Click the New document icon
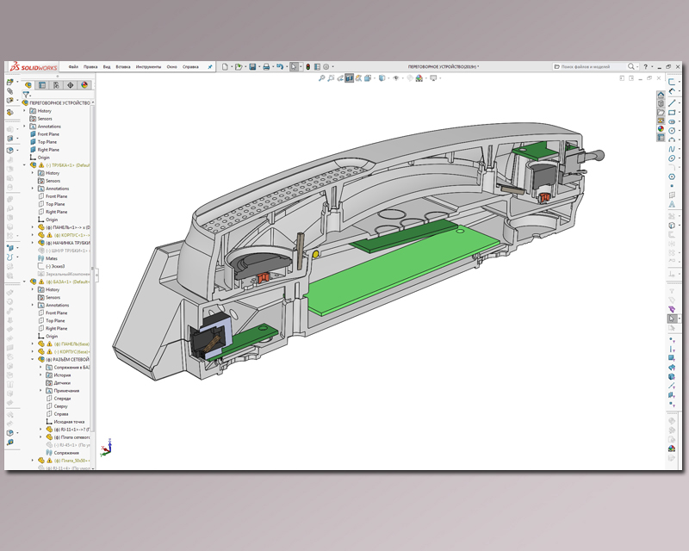This screenshot has height=551, width=689. [x=224, y=66]
